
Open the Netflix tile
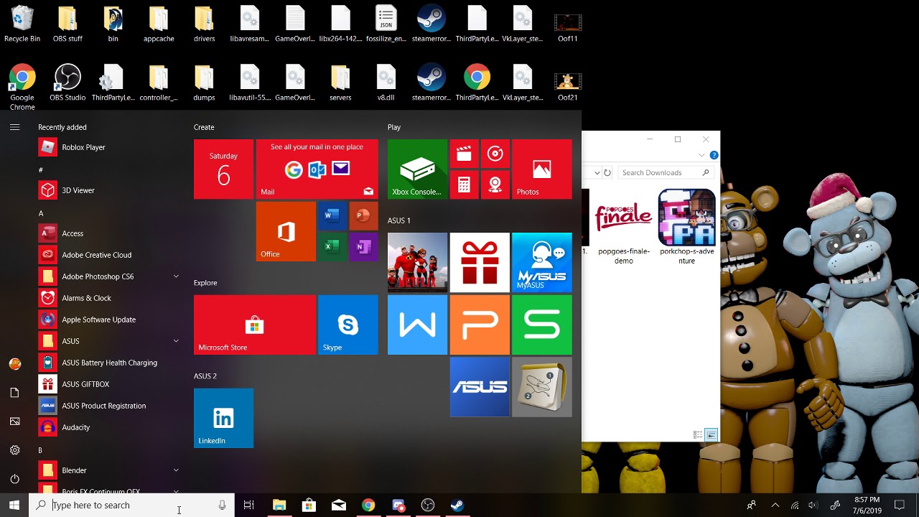pyautogui.click(x=417, y=262)
